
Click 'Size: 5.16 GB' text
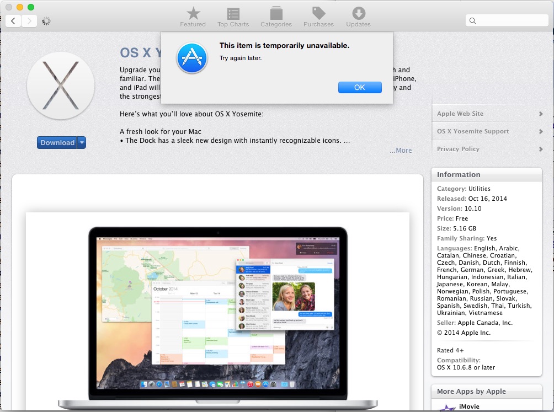click(456, 228)
